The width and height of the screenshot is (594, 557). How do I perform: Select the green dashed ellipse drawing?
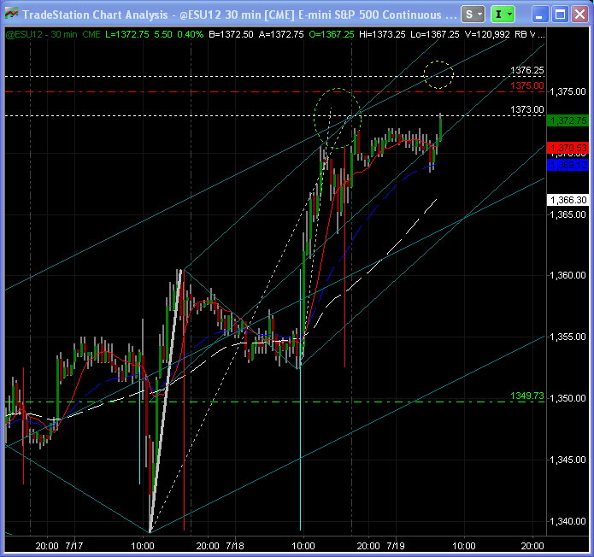[x=337, y=118]
